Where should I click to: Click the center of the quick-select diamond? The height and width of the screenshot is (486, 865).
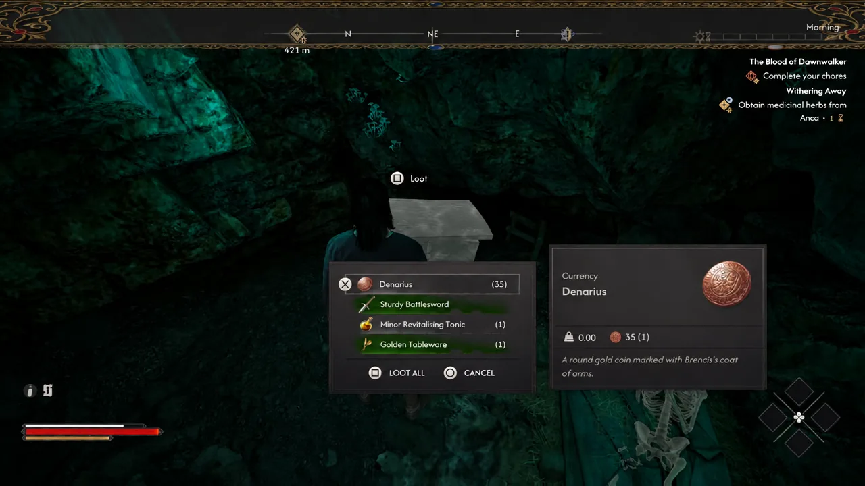point(799,418)
